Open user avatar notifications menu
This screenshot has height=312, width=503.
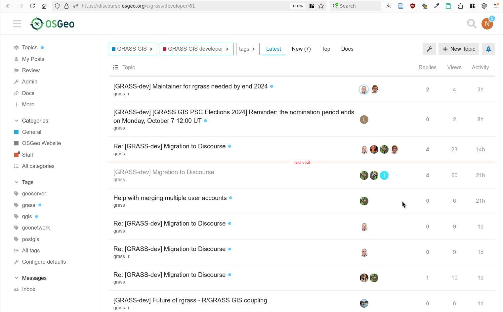pyautogui.click(x=487, y=24)
